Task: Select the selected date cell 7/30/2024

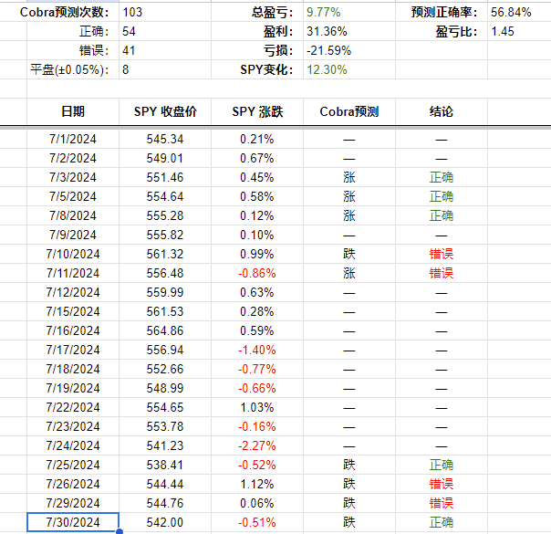Action: (73, 522)
